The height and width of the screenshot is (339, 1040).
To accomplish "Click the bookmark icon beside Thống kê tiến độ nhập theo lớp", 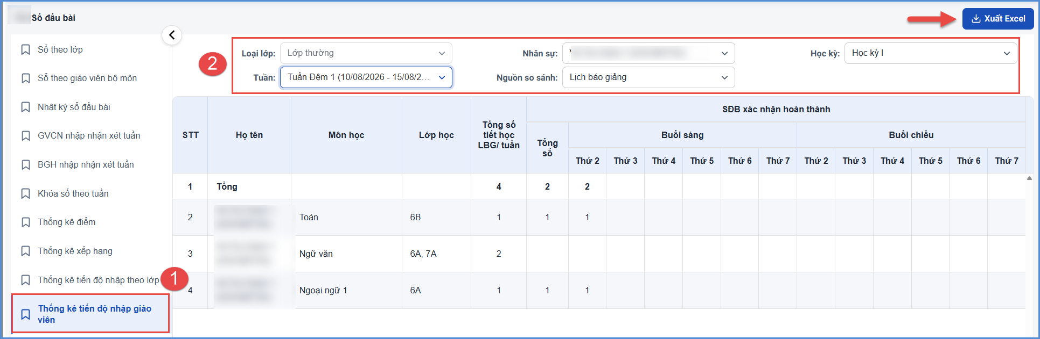I will click(25, 280).
